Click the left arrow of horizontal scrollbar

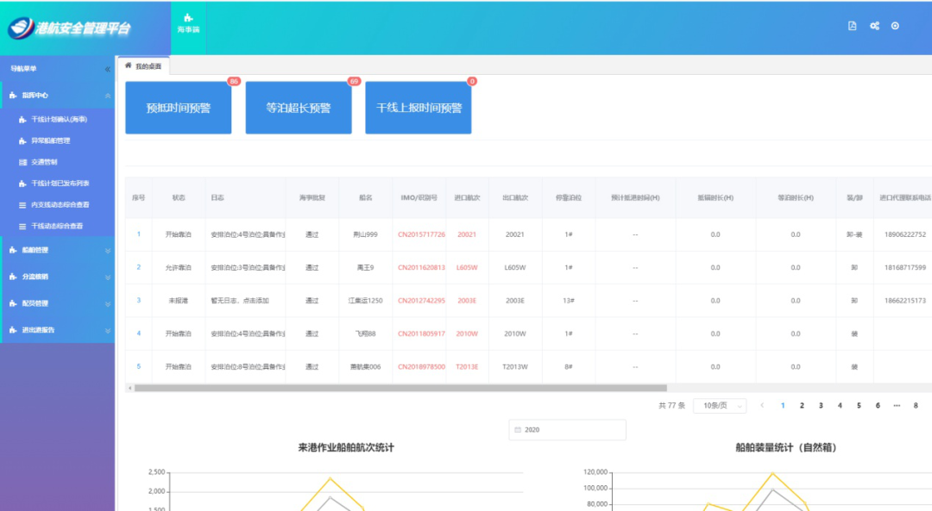click(x=130, y=388)
